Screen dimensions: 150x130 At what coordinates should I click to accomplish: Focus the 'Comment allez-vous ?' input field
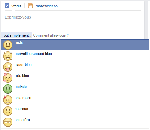(88, 35)
